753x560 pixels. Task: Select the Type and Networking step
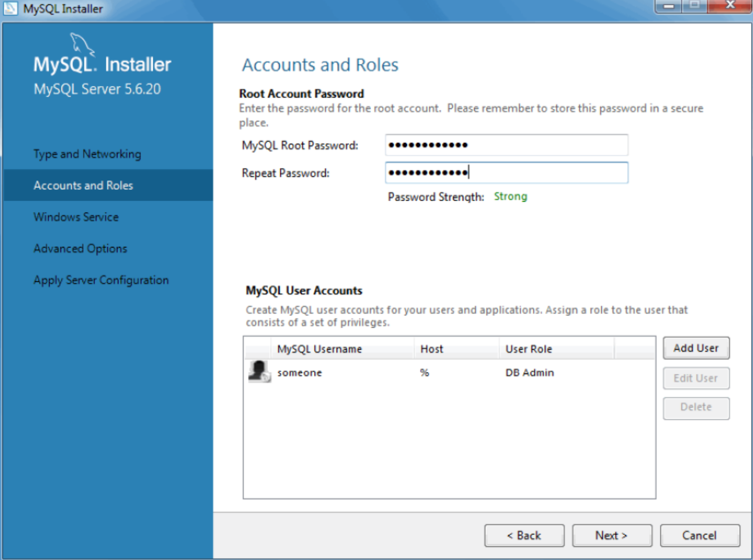(87, 154)
